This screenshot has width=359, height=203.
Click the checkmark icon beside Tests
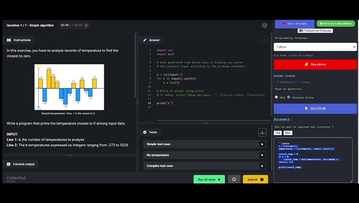tap(145, 132)
